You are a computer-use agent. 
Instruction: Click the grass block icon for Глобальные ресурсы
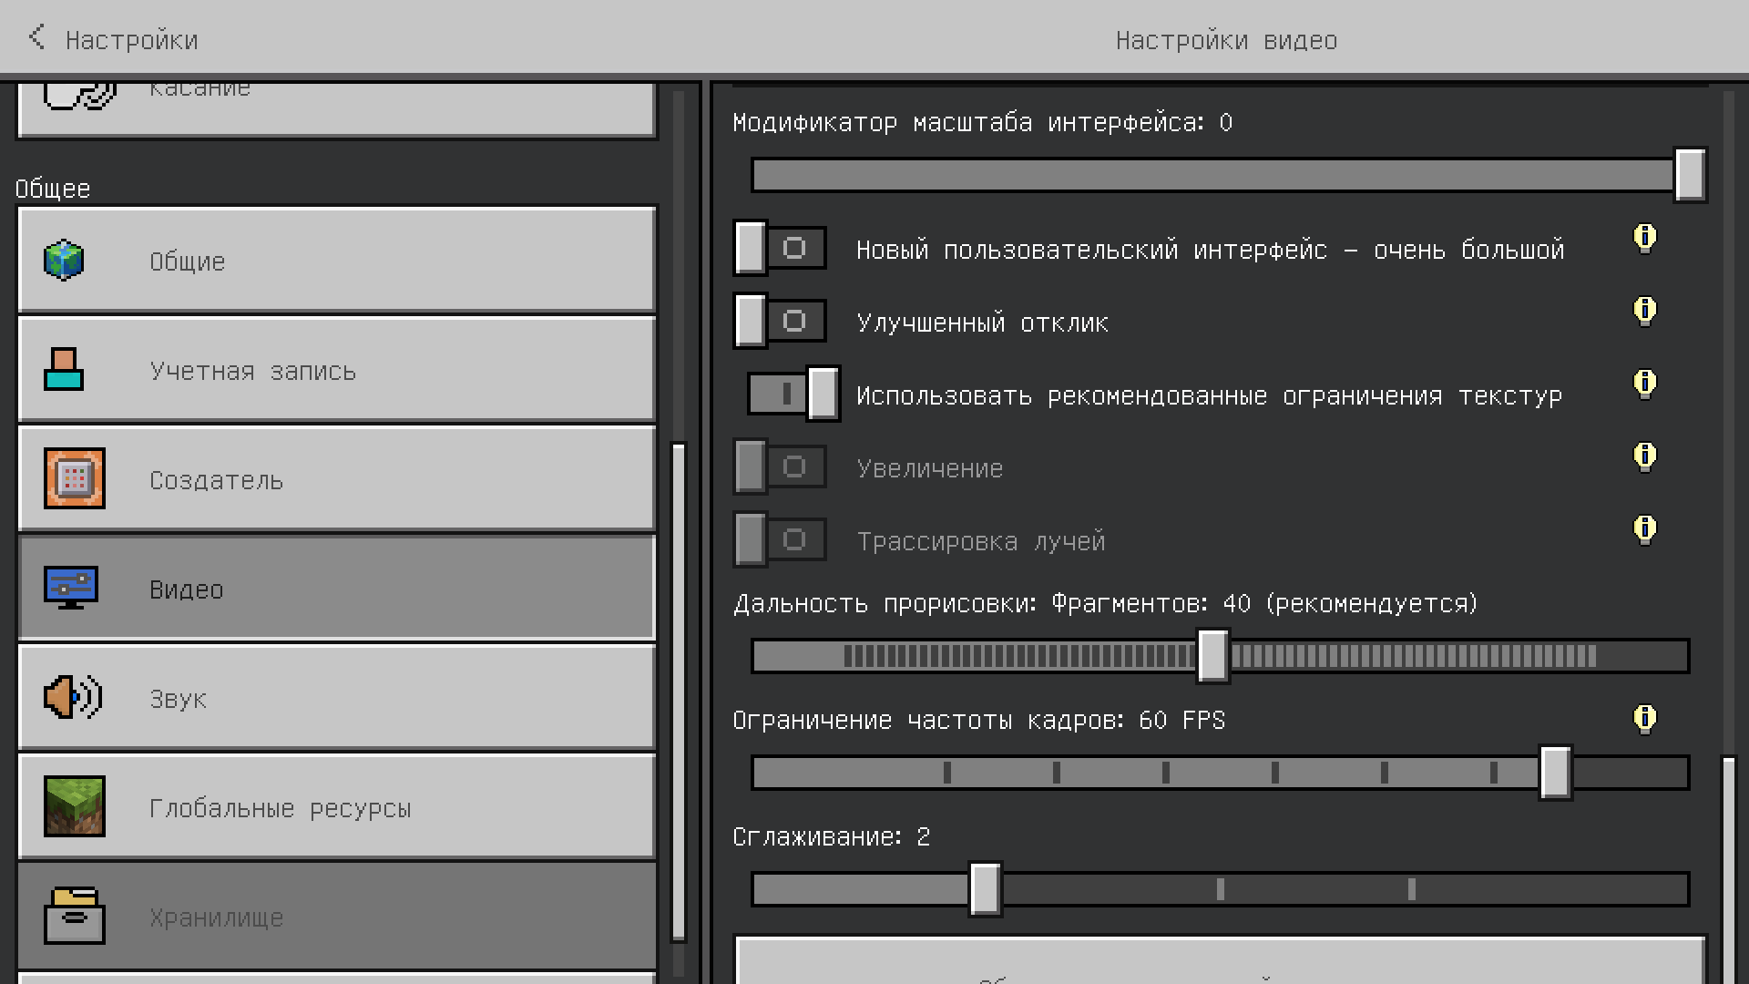coord(75,806)
